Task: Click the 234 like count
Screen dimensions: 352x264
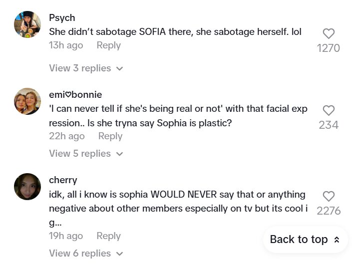Action: pos(329,125)
